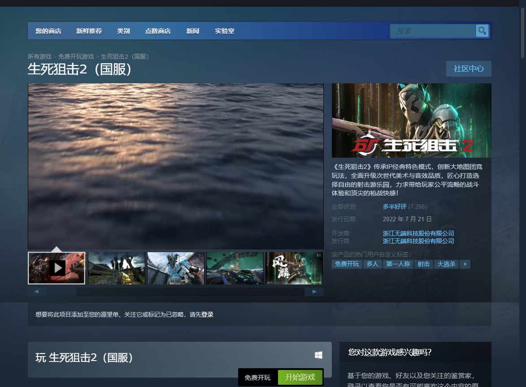Visit the 社区中心 community hub
526x387 pixels.
(468, 69)
